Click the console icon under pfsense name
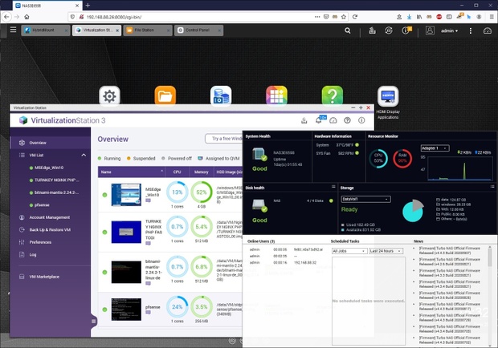Screen dimensions: 498x348 [x=148, y=313]
